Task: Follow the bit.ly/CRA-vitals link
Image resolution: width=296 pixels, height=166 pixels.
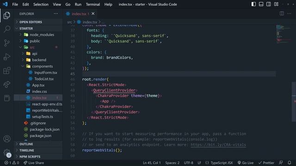Action: click(218, 145)
